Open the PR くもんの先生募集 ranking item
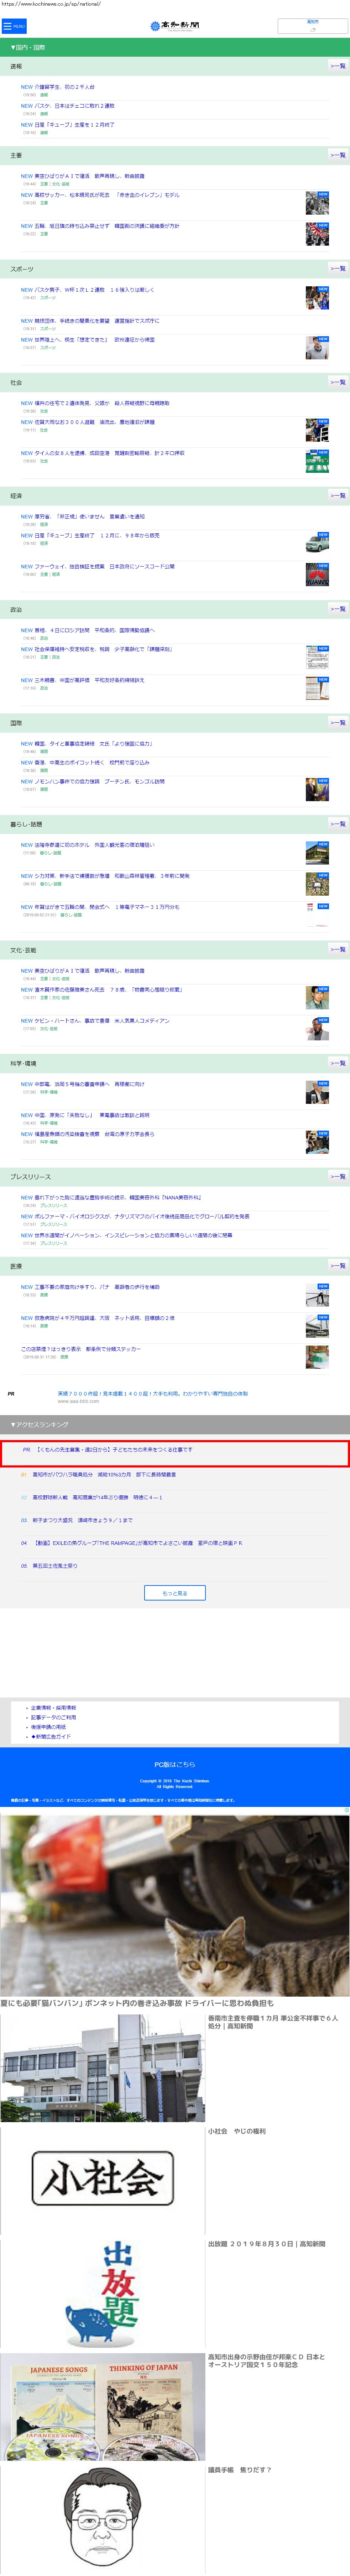 [x=110, y=1449]
